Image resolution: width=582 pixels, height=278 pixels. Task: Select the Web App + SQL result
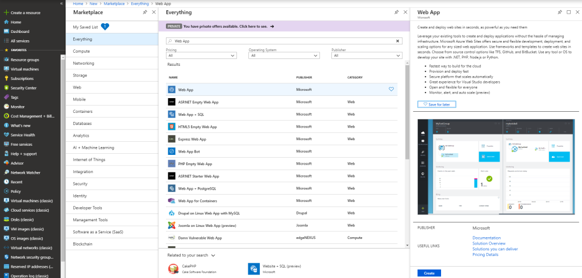tap(282, 114)
